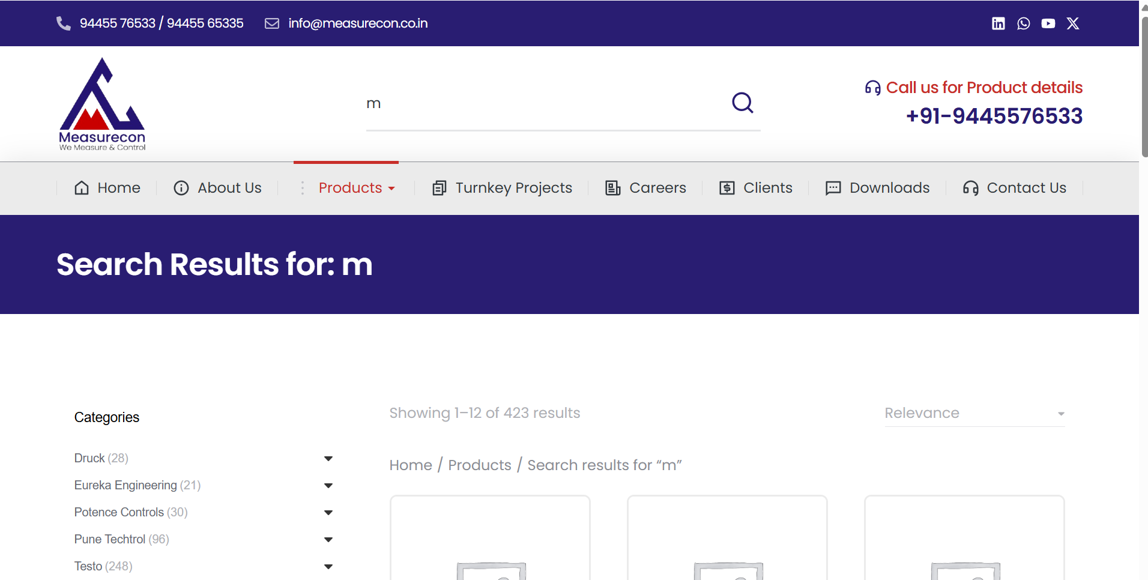
Task: Click the search input containing 'm'
Action: [x=546, y=103]
